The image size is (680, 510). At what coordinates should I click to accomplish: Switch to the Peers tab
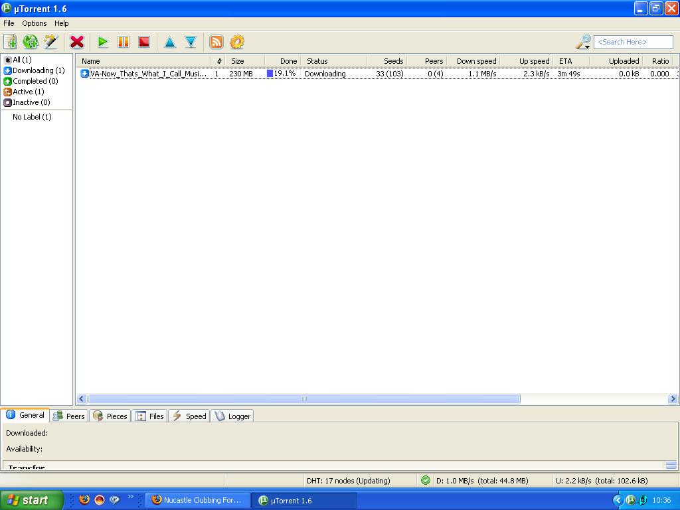tap(69, 416)
